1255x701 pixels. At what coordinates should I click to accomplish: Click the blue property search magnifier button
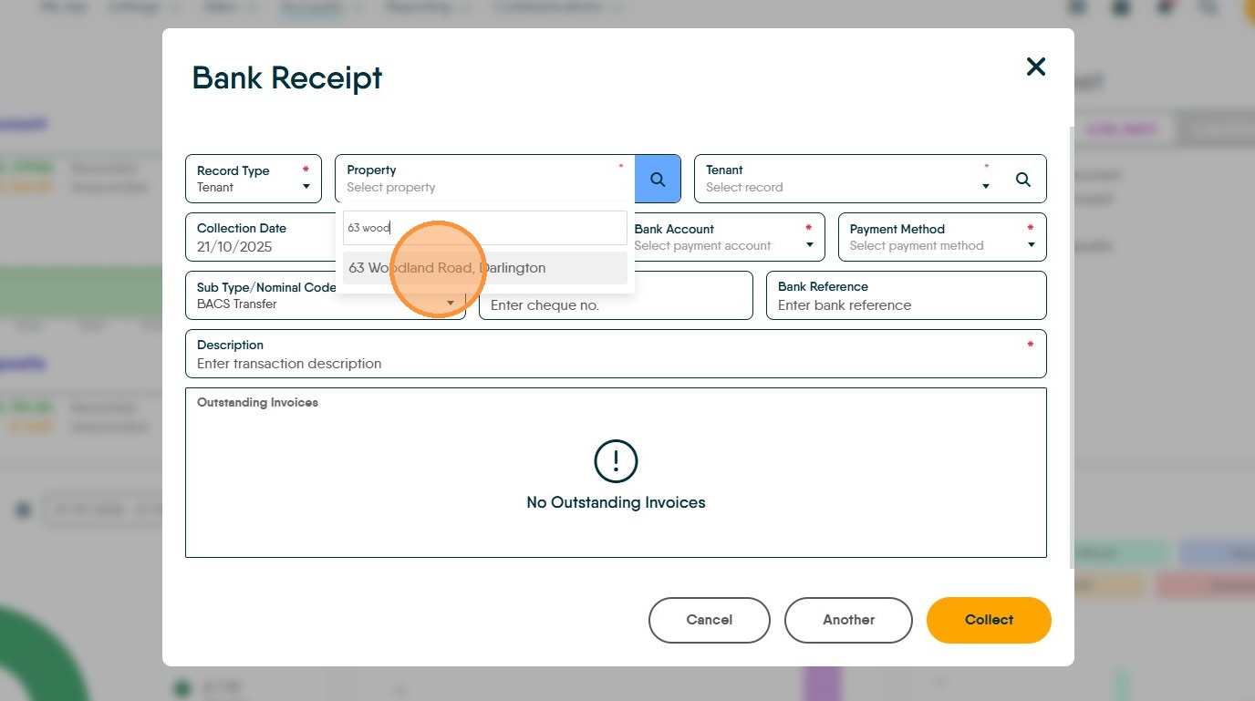pos(658,179)
